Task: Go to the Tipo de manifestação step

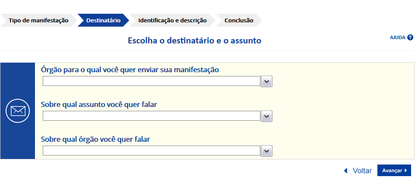Action: pos(38,20)
